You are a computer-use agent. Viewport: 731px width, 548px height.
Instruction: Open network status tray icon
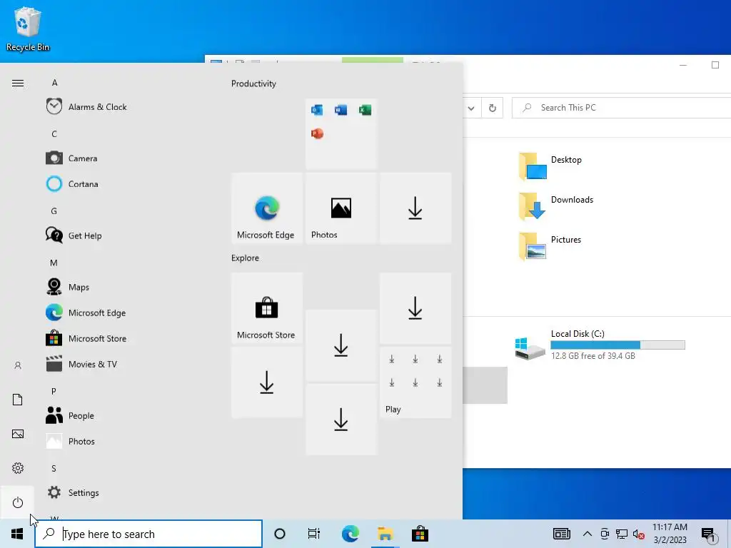[622, 534]
